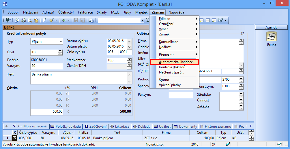The width and height of the screenshot is (290, 149).
Task: Click the Text field with Banka příjem
Action: [79, 78]
